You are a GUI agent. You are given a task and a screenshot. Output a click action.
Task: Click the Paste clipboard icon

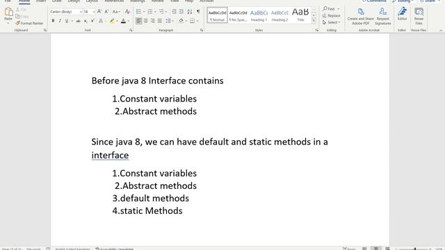tap(8, 12)
